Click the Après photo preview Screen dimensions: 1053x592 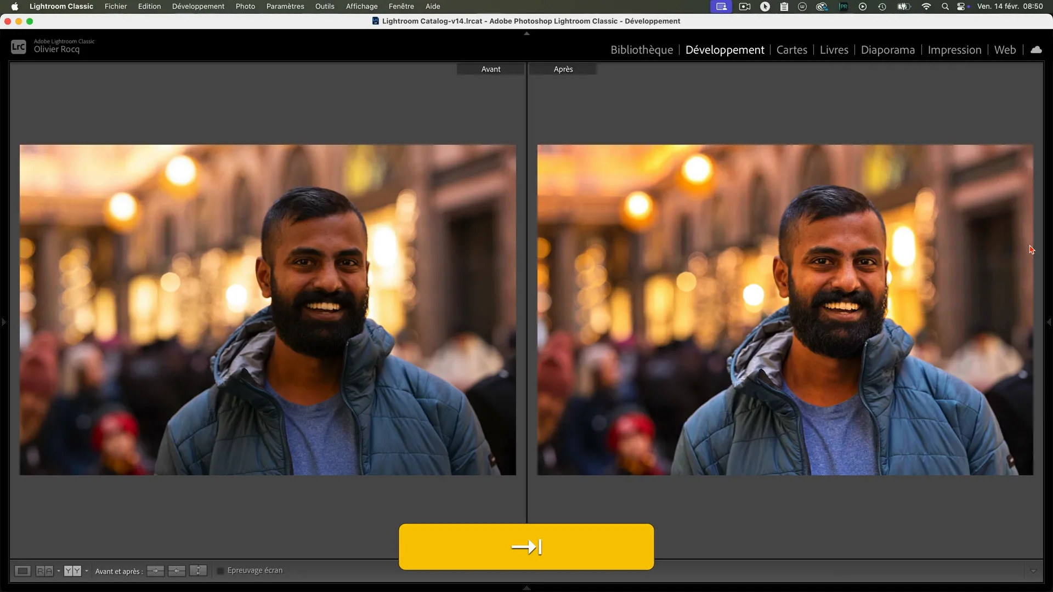[x=785, y=310]
